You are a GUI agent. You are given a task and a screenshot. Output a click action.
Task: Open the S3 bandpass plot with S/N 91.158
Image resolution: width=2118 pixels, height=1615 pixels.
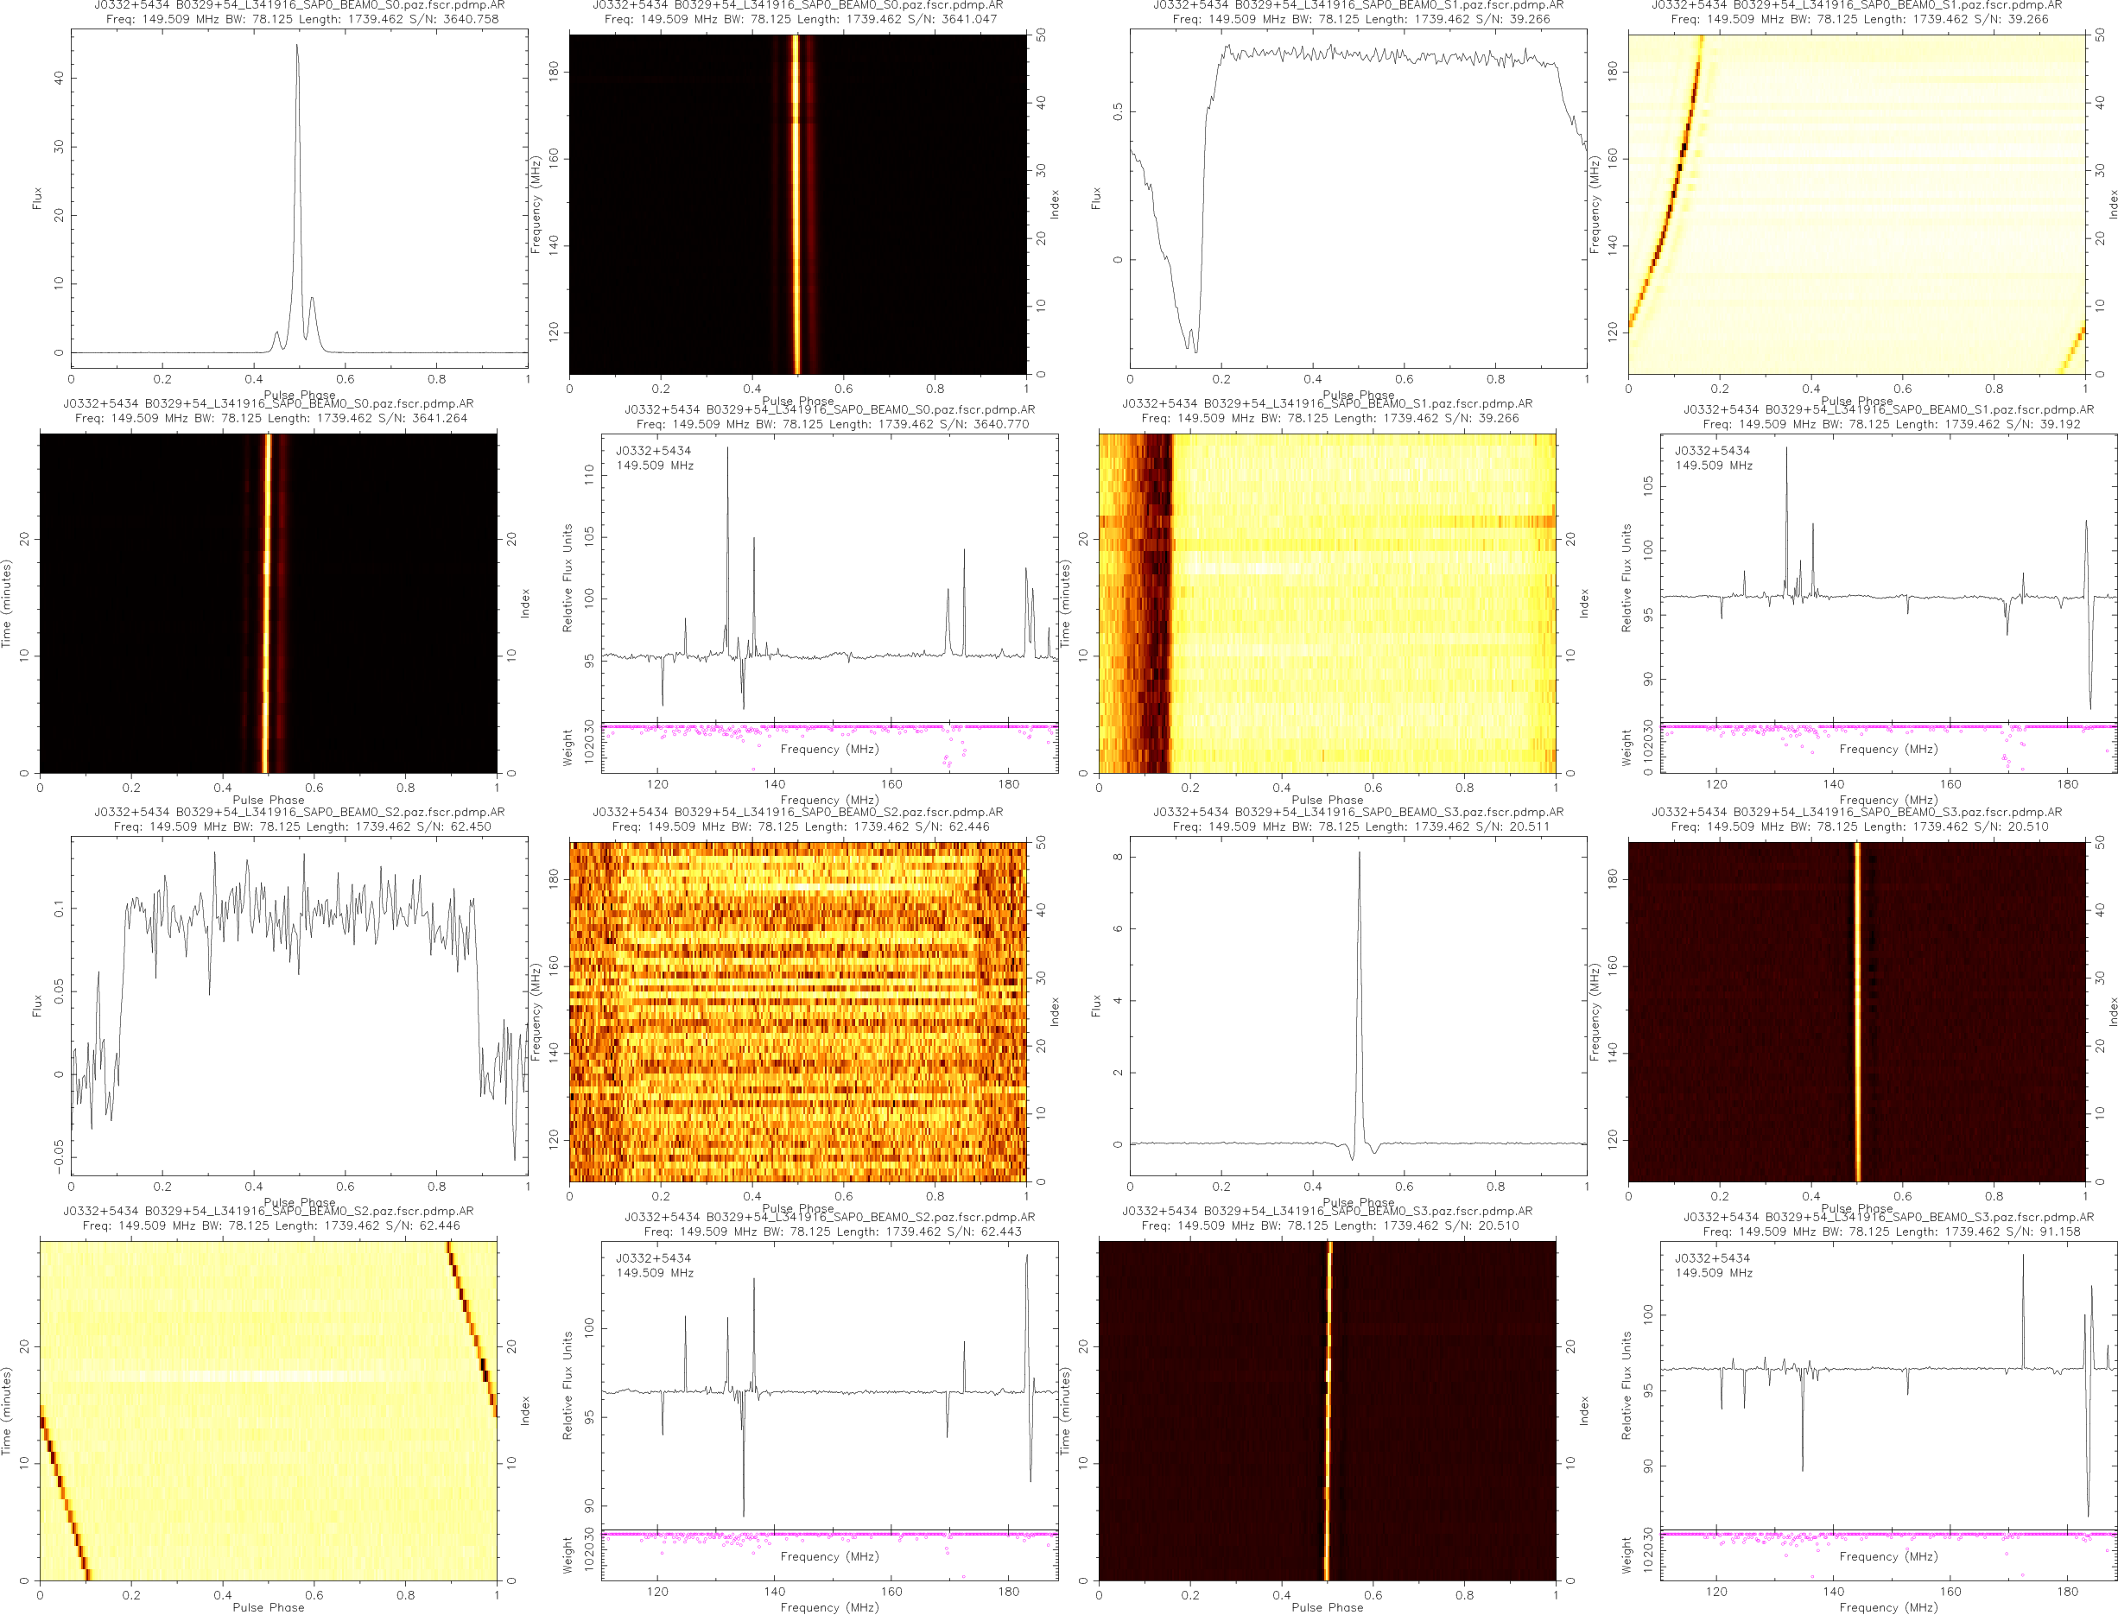(x=1888, y=1384)
